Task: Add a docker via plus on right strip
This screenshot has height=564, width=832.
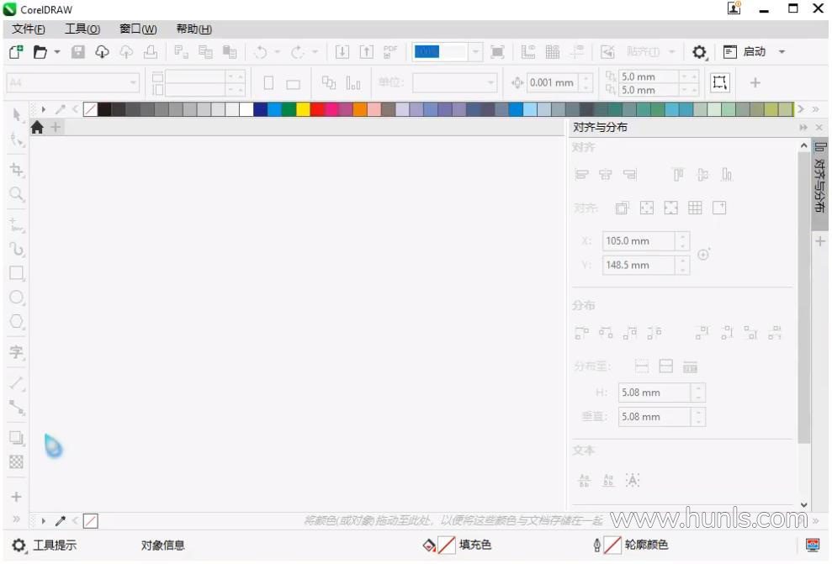Action: pyautogui.click(x=819, y=242)
